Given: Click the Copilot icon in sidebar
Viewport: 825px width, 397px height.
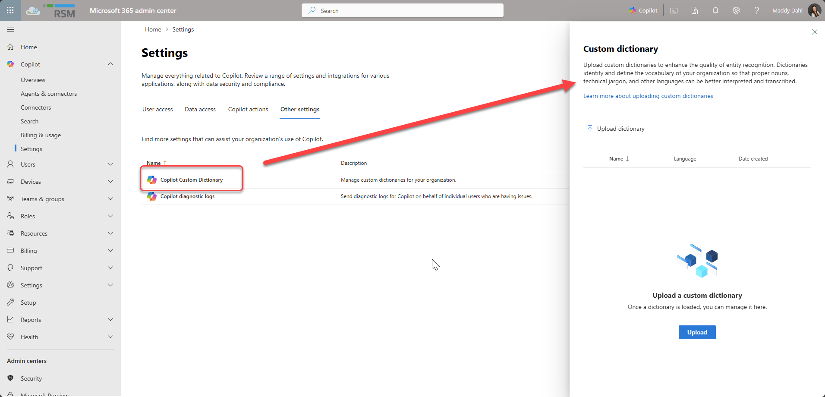Looking at the screenshot, I should (10, 64).
